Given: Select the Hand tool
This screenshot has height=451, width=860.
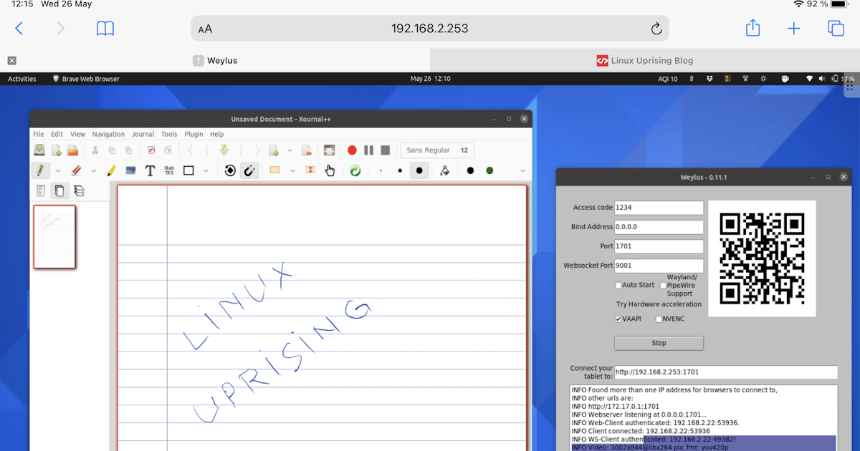Looking at the screenshot, I should click(330, 170).
